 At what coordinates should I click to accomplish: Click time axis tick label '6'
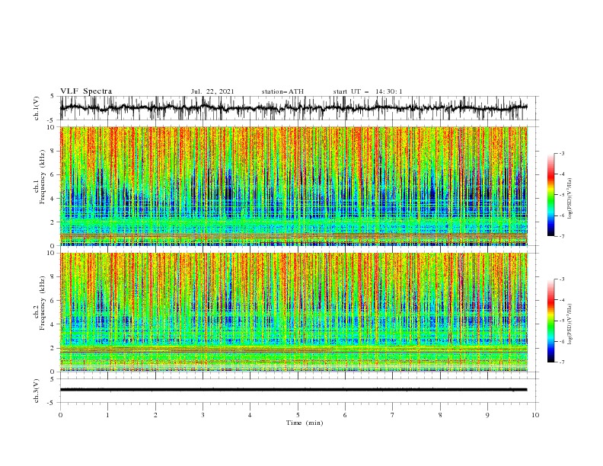pos(346,415)
